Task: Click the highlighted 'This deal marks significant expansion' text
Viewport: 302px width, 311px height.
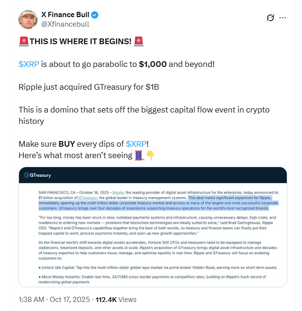Action: click(230, 198)
